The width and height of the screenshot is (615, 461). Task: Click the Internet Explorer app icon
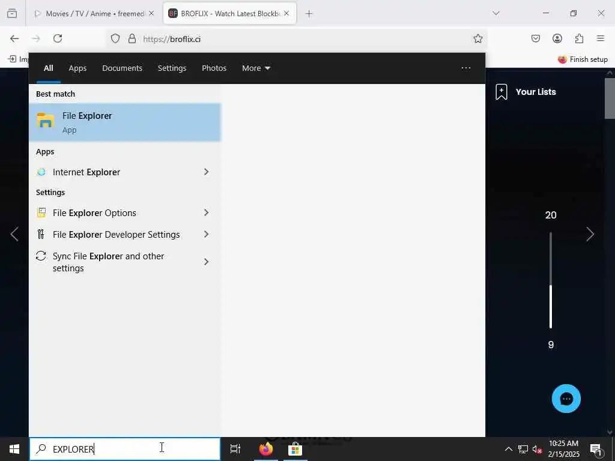(41, 172)
